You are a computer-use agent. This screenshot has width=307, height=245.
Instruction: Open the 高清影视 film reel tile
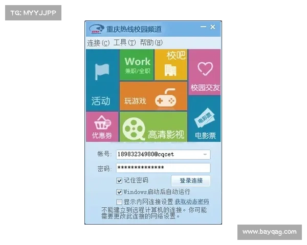point(153,127)
